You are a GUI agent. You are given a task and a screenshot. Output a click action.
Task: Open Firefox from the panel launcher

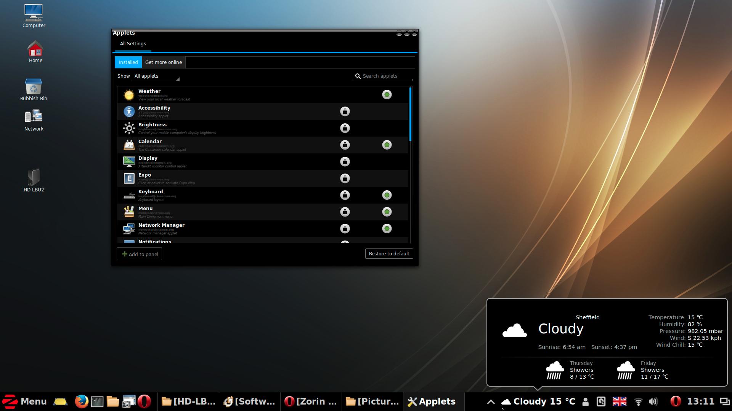point(81,401)
